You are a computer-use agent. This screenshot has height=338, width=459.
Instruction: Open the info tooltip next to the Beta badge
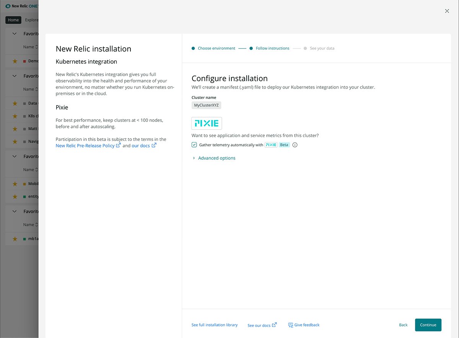pos(295,145)
